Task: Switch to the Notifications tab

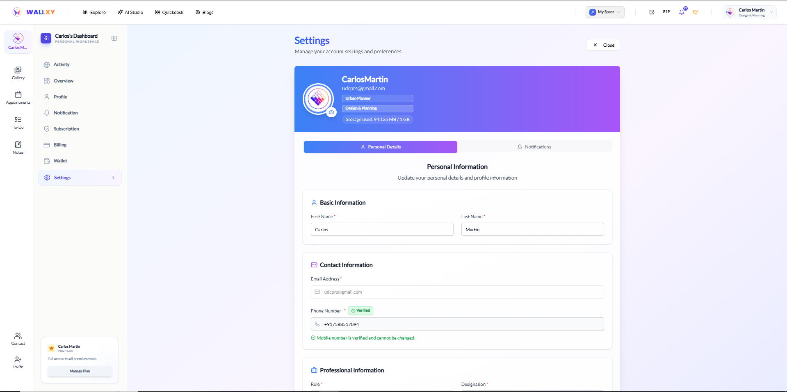Action: point(534,147)
